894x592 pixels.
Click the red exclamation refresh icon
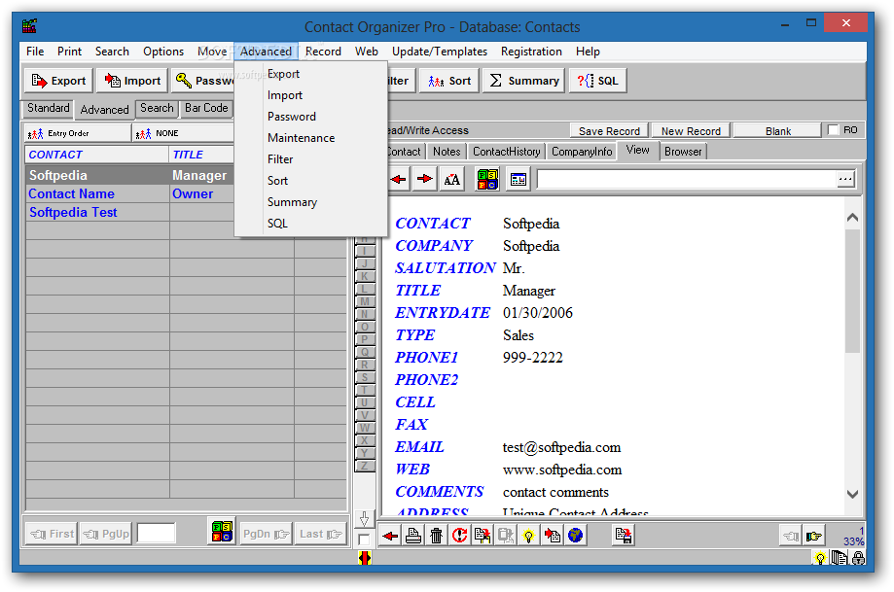(x=459, y=536)
